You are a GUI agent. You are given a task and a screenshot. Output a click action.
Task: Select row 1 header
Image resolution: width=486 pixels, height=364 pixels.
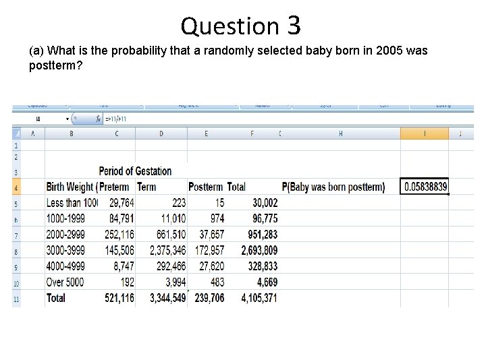coord(16,146)
